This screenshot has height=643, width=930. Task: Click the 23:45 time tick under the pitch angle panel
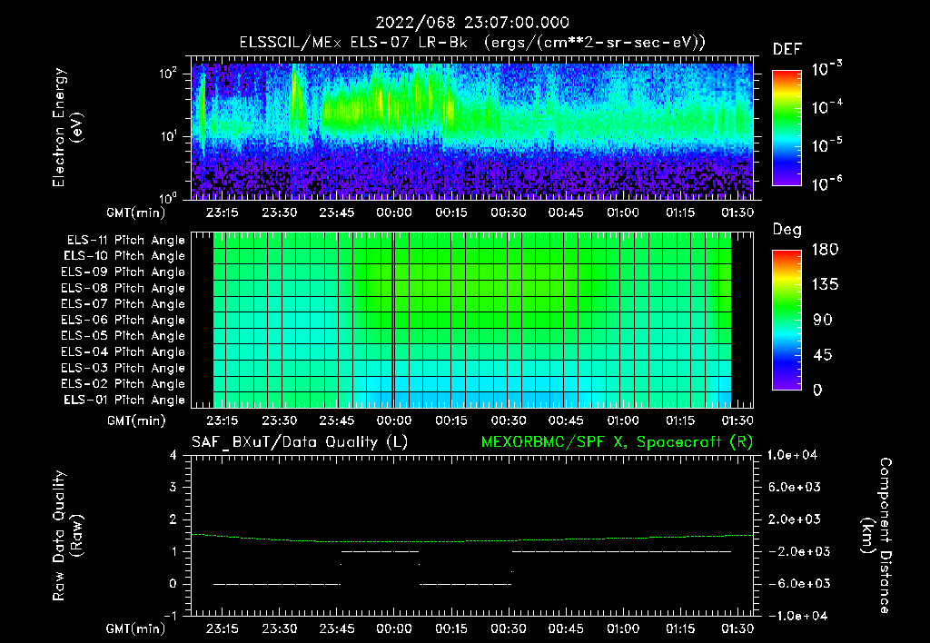pyautogui.click(x=337, y=420)
